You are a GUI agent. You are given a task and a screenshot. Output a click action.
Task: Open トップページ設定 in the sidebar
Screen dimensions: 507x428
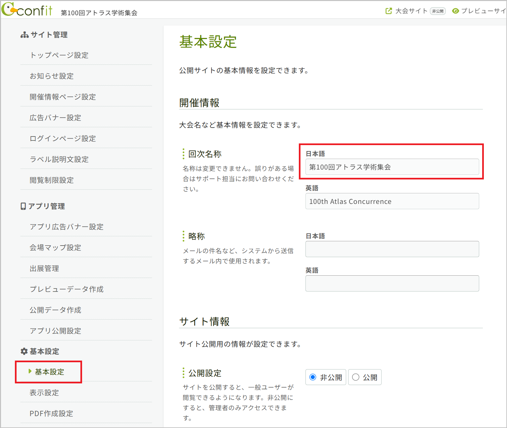59,55
